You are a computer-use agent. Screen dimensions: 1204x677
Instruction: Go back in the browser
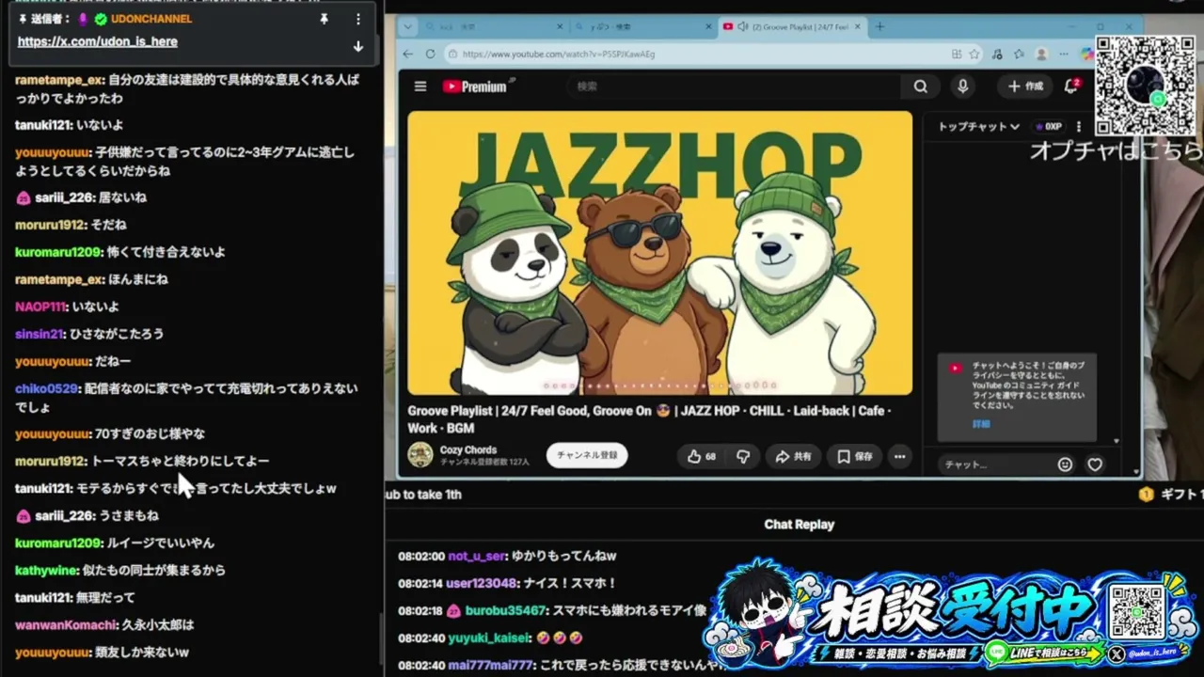pos(407,54)
